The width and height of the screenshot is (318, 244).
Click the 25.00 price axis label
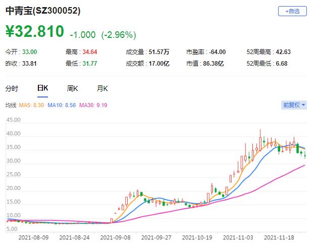pos(14,174)
